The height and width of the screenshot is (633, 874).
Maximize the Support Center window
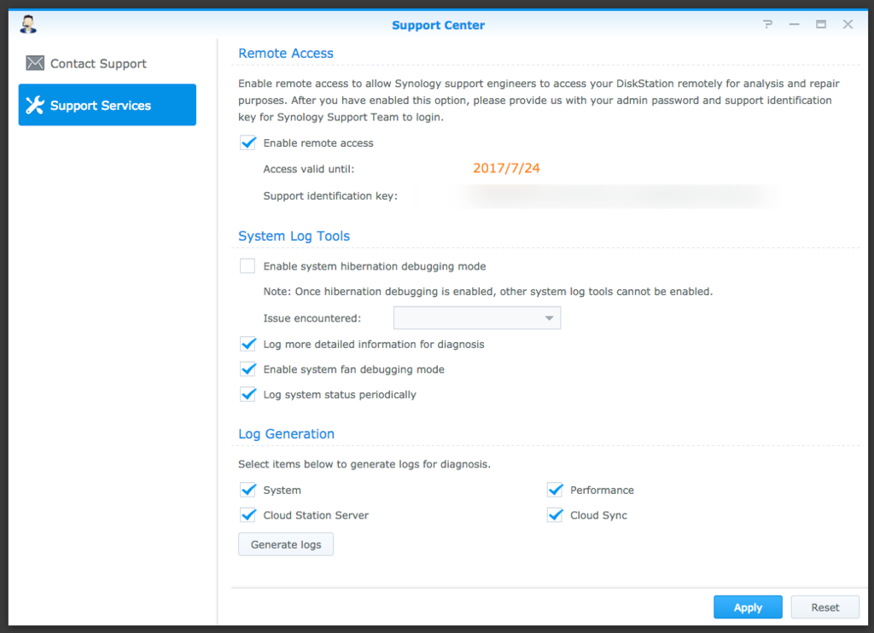821,25
